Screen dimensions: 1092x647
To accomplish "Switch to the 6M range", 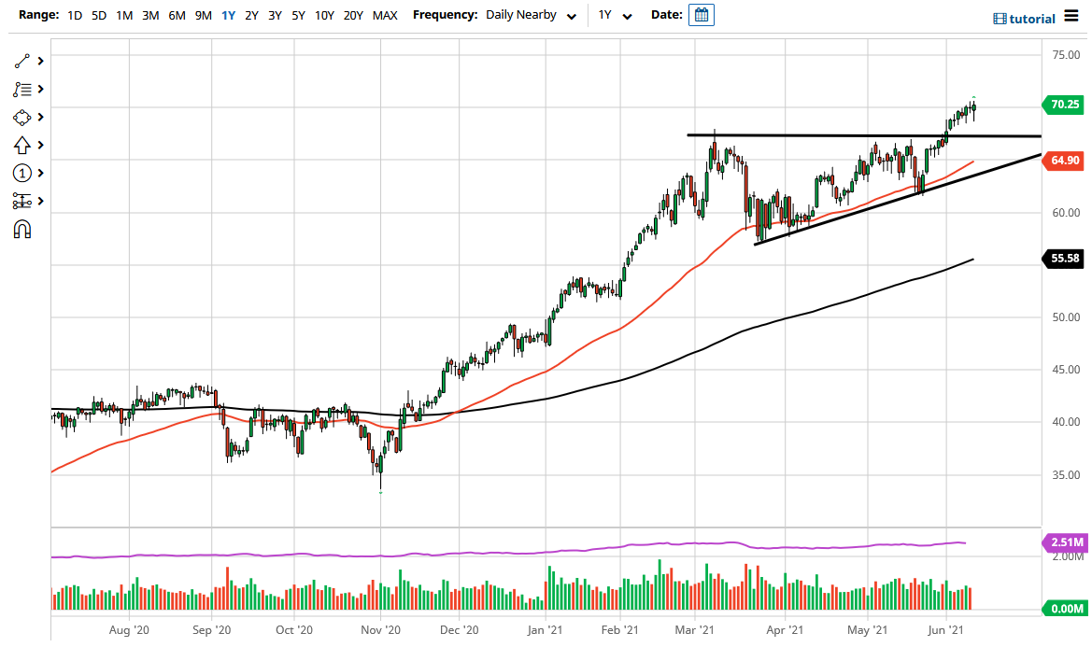I will click(177, 15).
